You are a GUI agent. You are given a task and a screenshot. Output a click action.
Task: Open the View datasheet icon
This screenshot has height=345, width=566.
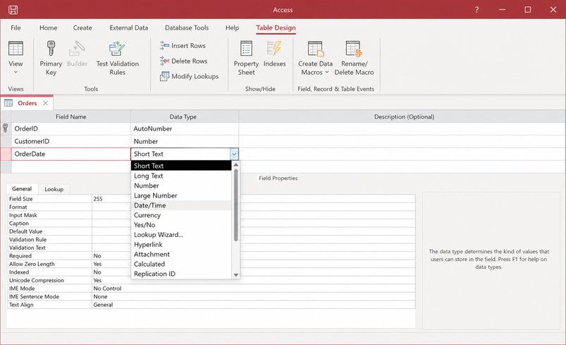[x=16, y=49]
